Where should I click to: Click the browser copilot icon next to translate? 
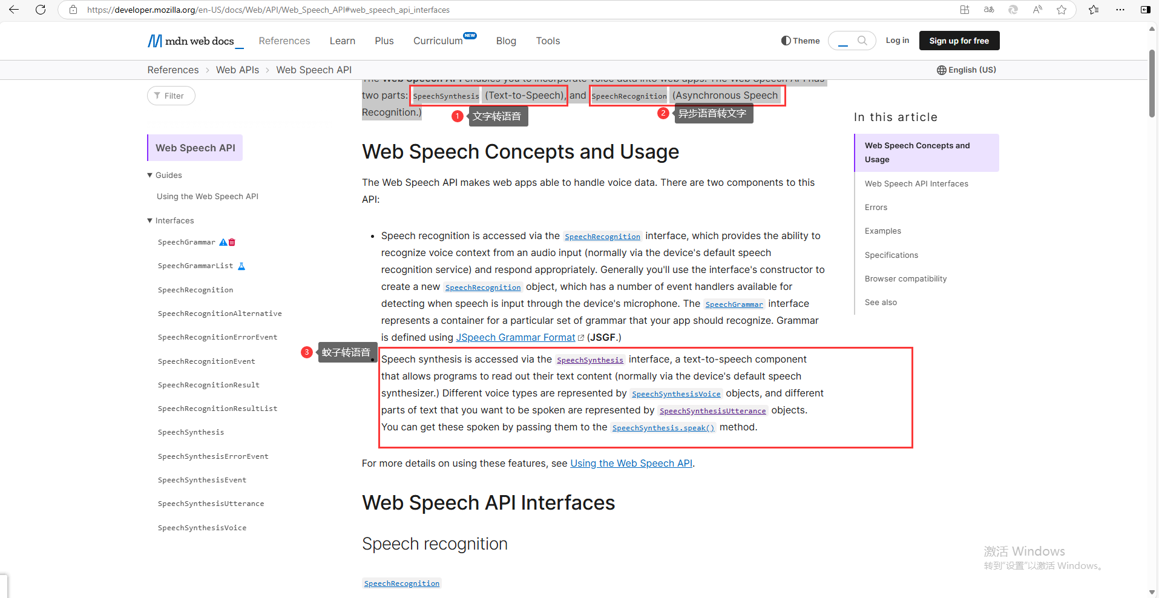[x=1013, y=10]
